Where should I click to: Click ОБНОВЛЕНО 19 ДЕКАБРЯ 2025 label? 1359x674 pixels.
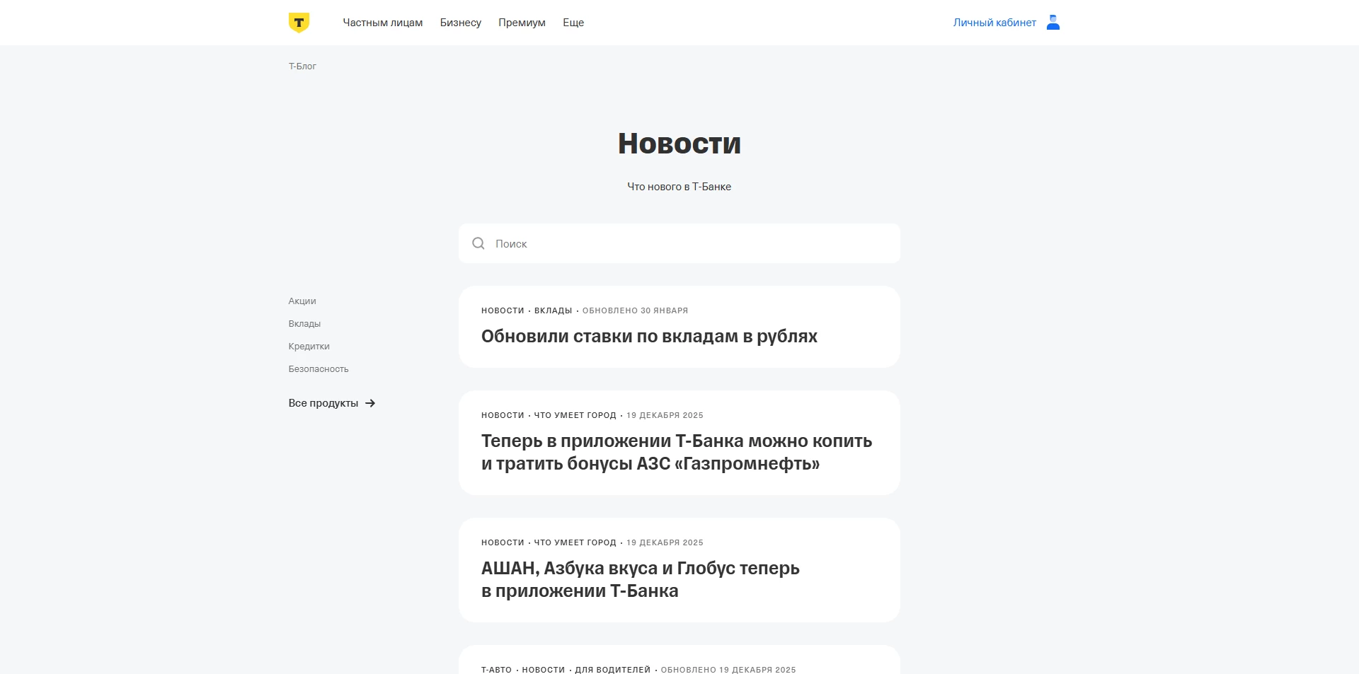[x=728, y=669]
